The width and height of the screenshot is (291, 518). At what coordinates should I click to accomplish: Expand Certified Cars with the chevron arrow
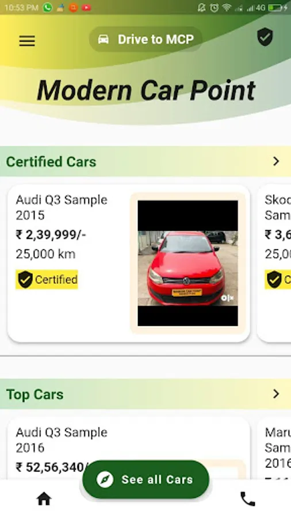point(276,161)
